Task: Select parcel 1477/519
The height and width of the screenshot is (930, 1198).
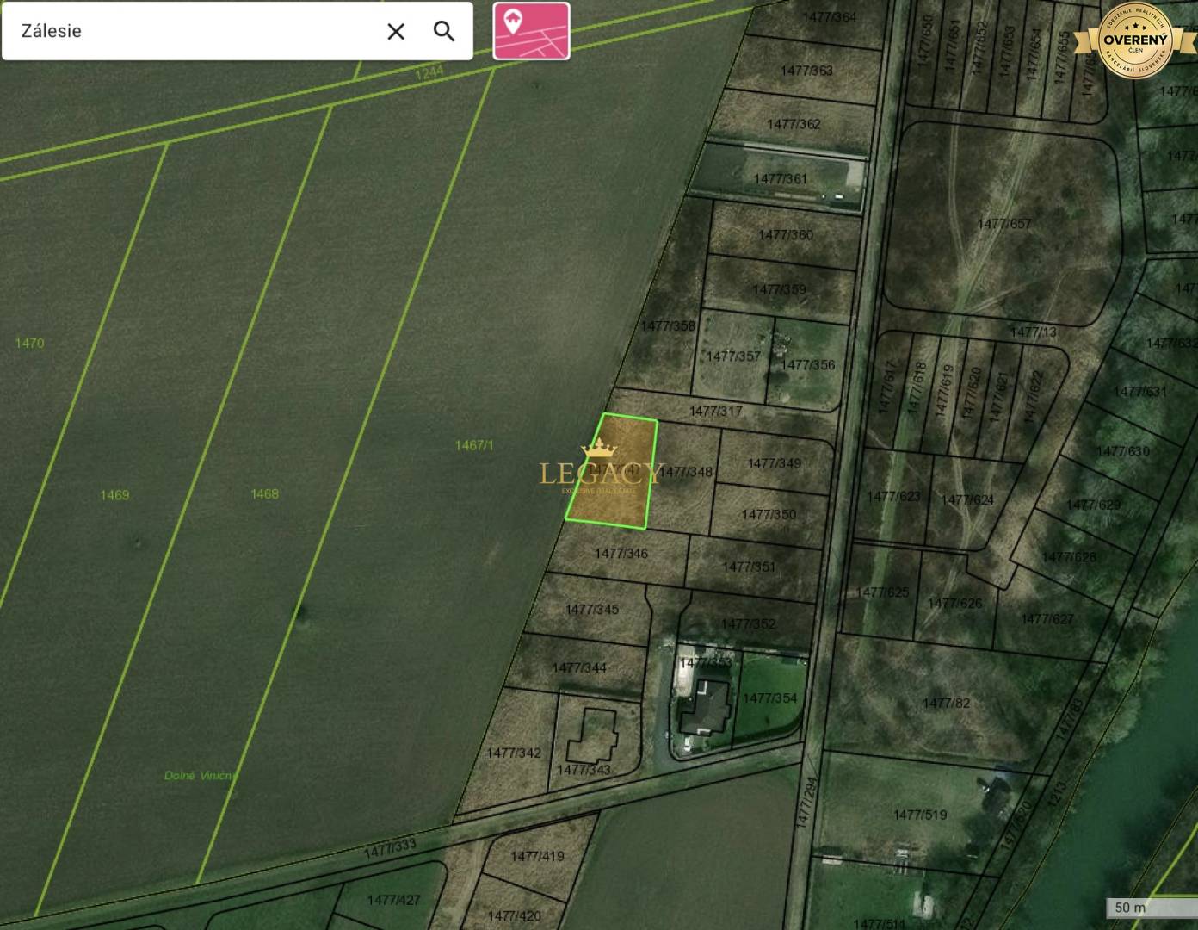Action: coord(920,815)
